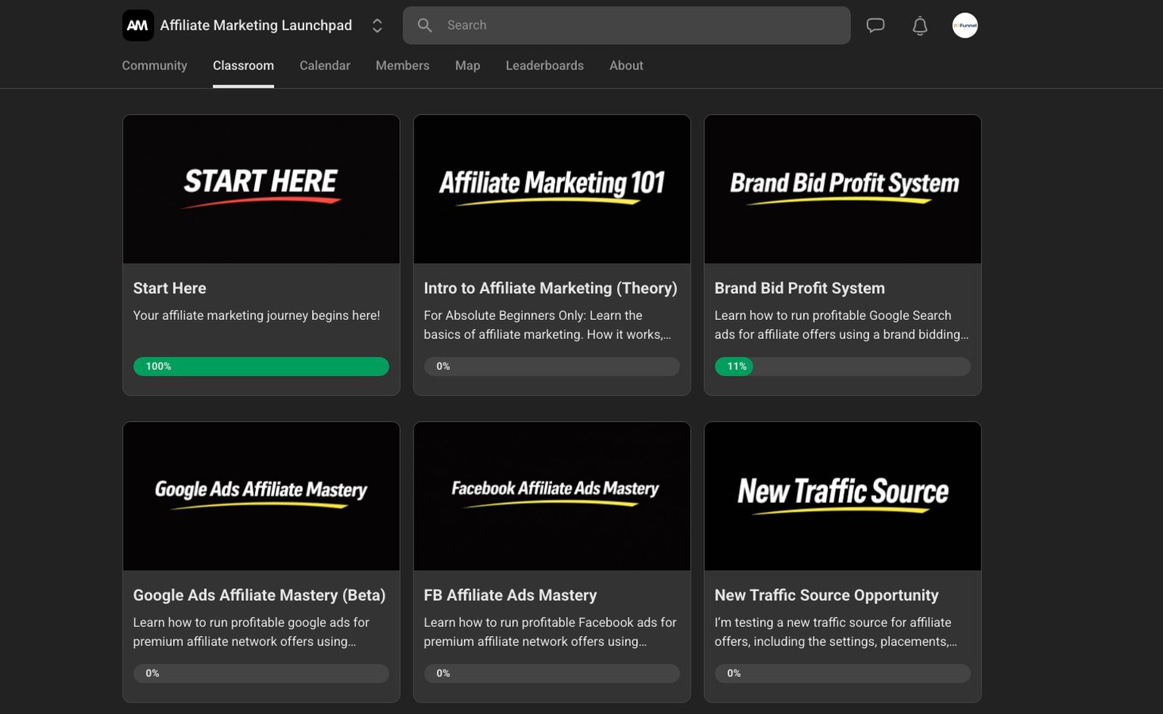
Task: Click "Learn how to run profitable Facebook ads" description
Action: 550,632
